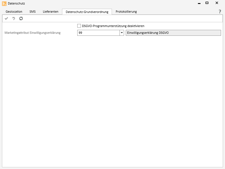Maximize the Datenschutz window

(x=207, y=3)
